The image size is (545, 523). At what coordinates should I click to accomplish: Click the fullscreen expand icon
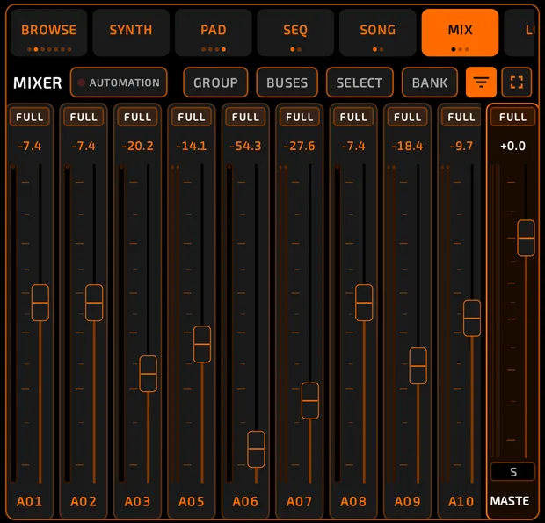tap(517, 82)
